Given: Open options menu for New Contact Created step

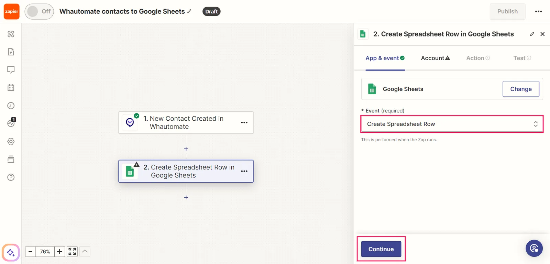Looking at the screenshot, I should pyautogui.click(x=244, y=122).
